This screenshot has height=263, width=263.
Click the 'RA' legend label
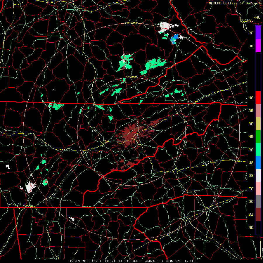(251, 150)
